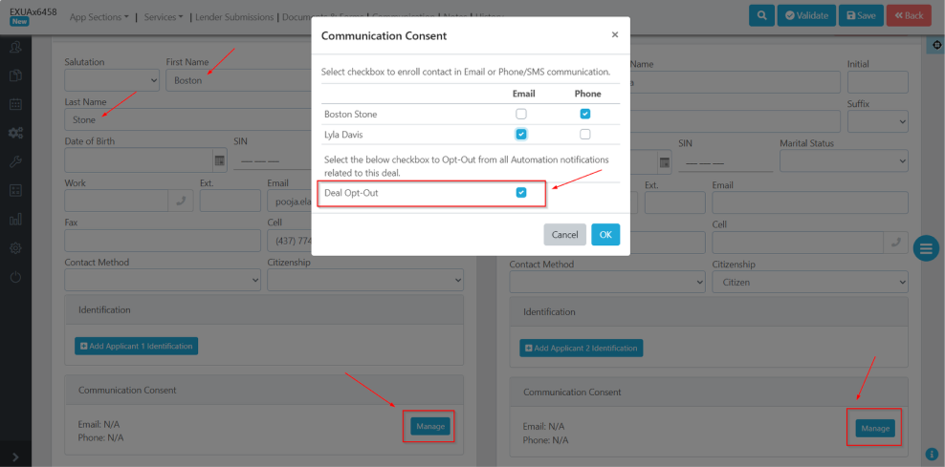Expand the sidebar with bottom chevron
Screen dimensions: 945x467
click(15, 457)
